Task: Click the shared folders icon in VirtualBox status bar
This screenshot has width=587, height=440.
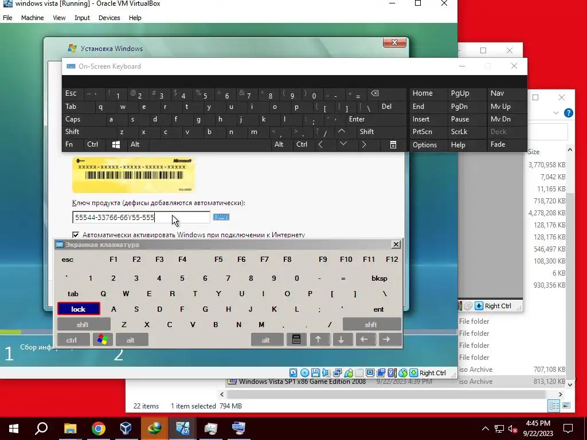Action: [x=359, y=372]
